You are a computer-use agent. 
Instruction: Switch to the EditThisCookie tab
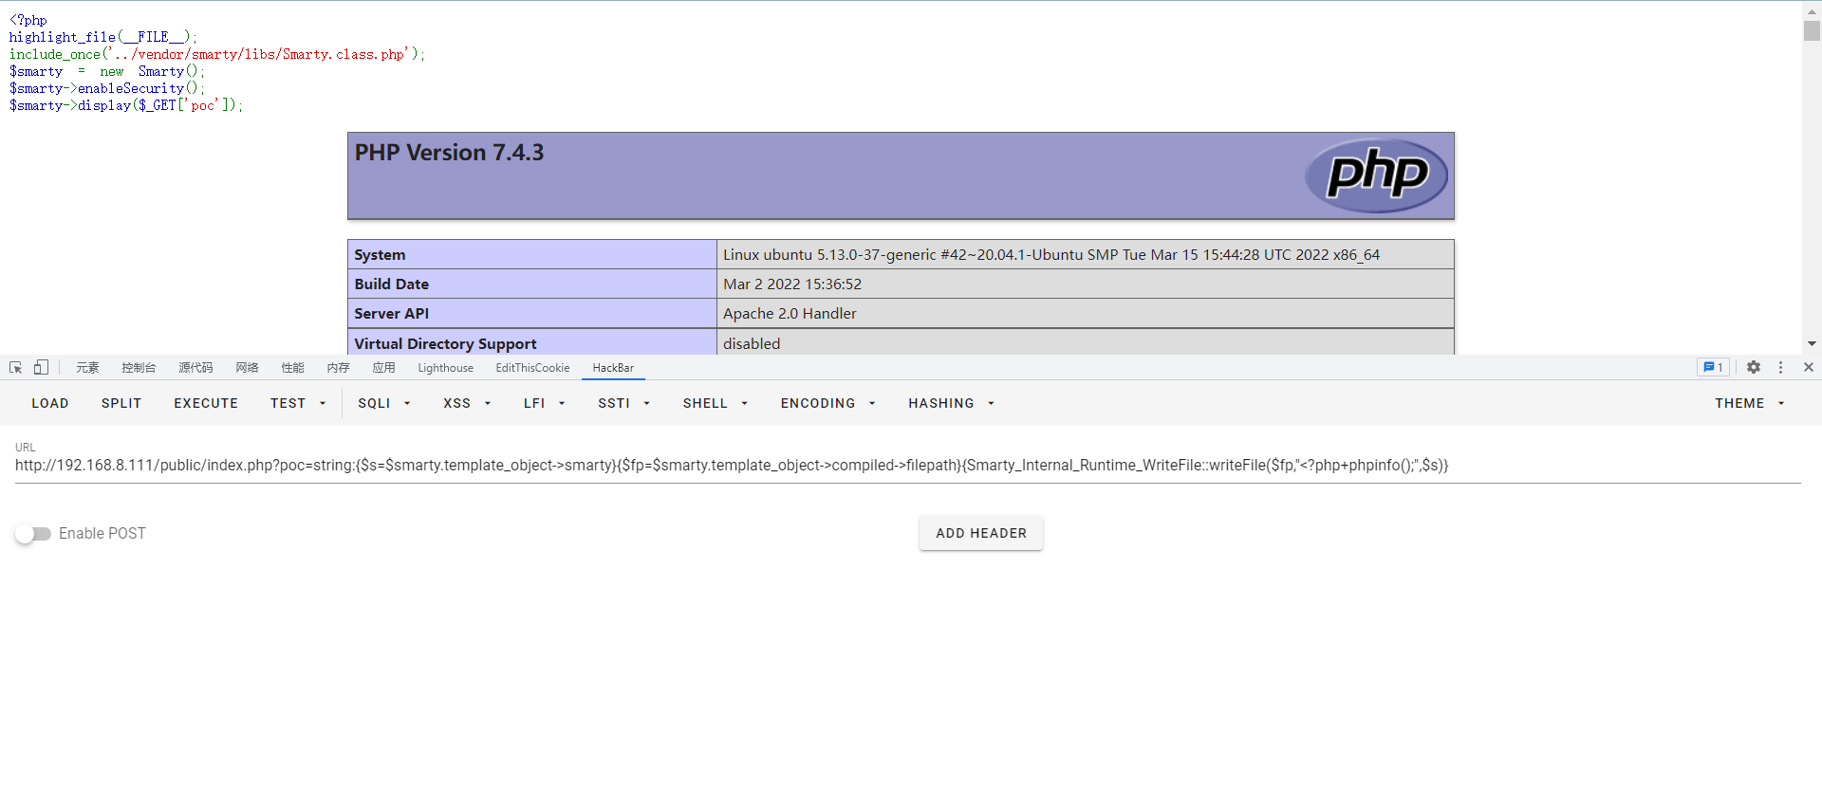[532, 368]
